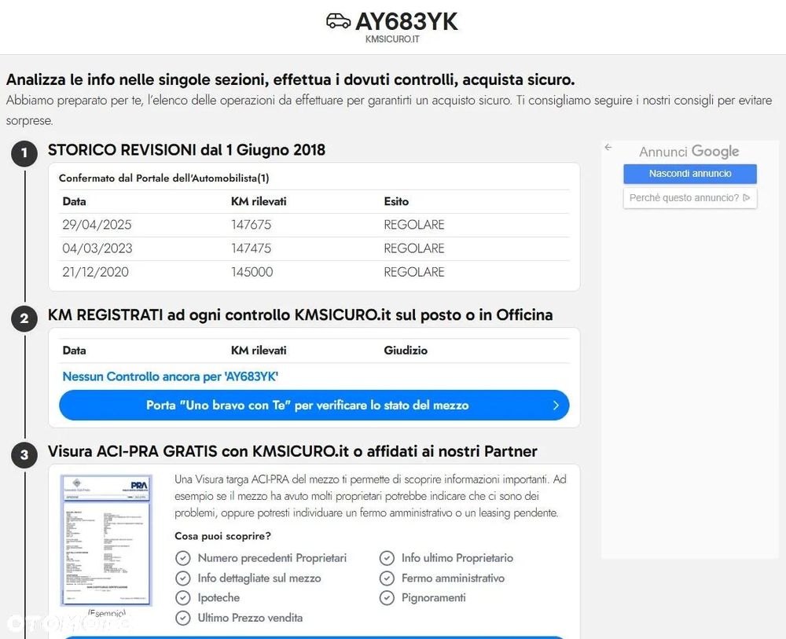The height and width of the screenshot is (639, 786).
Task: Click check icon beside Pignoramenti
Action: point(387,598)
